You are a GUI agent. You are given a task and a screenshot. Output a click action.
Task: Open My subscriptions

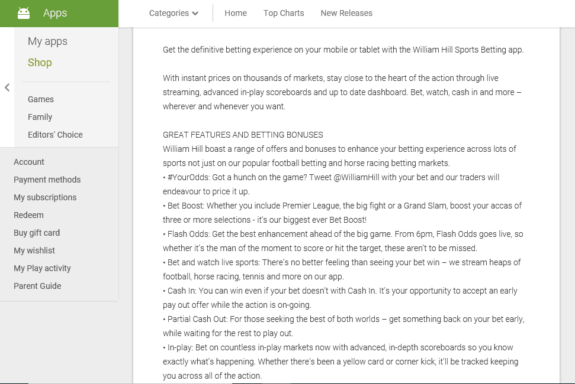45,197
